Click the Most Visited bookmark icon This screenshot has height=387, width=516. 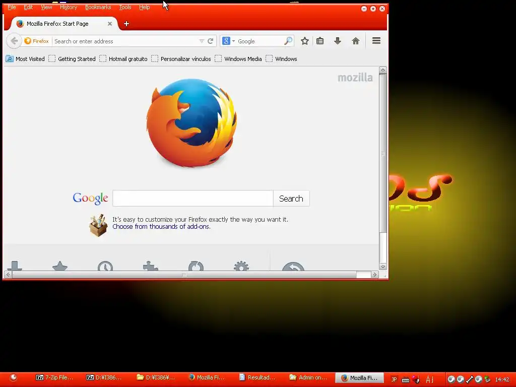click(10, 59)
